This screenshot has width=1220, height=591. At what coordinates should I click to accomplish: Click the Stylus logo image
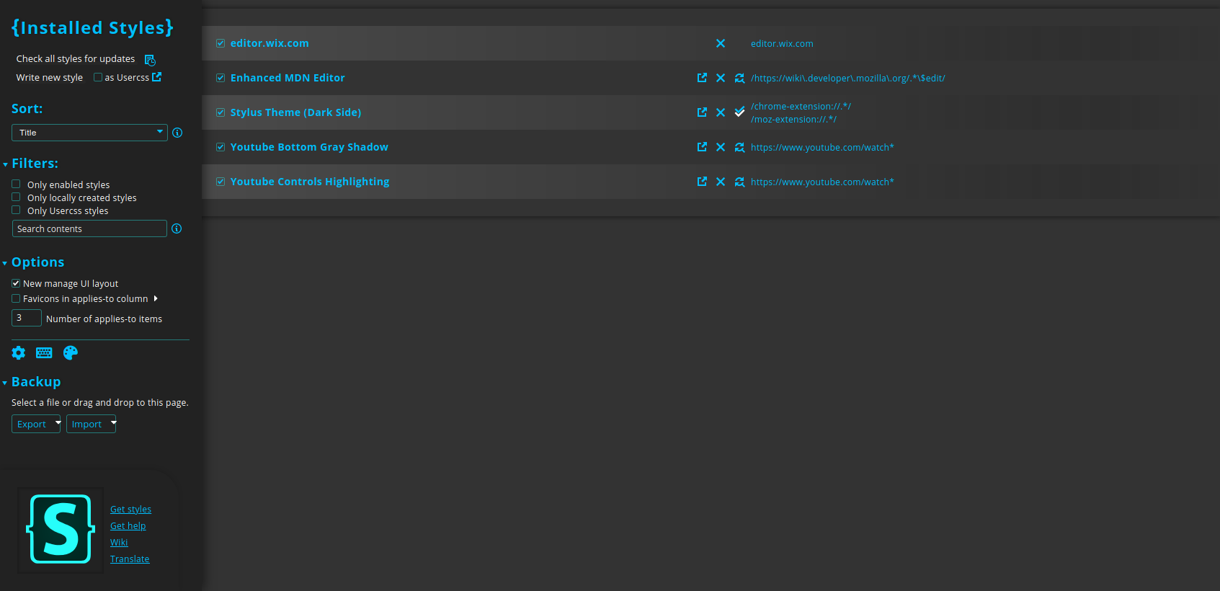click(61, 530)
